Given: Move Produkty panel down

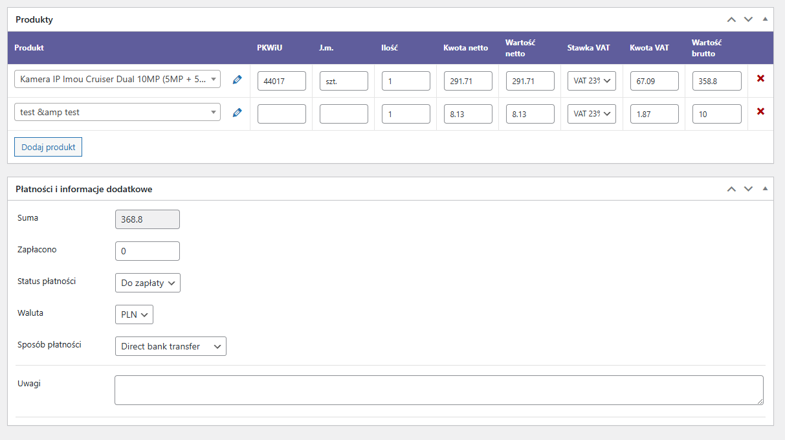Looking at the screenshot, I should (x=748, y=19).
